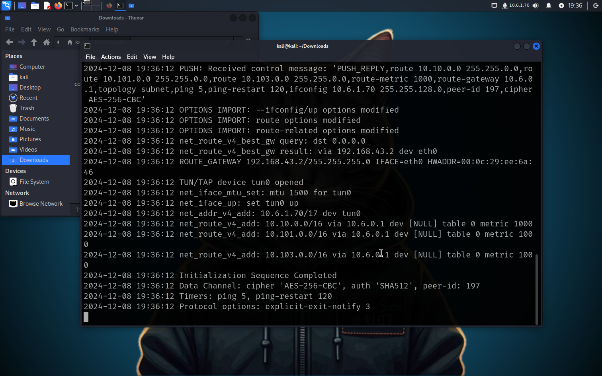This screenshot has width=602, height=376.
Task: Open the Kali applications menu
Action: [6, 5]
